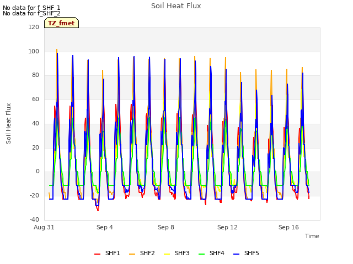Click the SHF3 yellow legend swatch
Screen dimensions: 353x264
click(167, 254)
